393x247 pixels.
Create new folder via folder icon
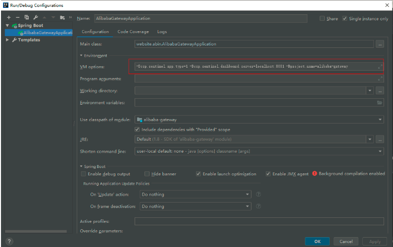[62, 17]
